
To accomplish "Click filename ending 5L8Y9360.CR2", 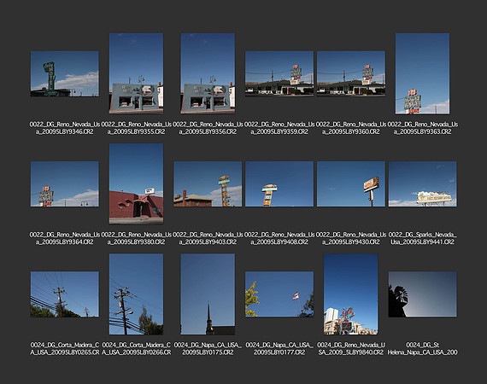I will coord(351,128).
